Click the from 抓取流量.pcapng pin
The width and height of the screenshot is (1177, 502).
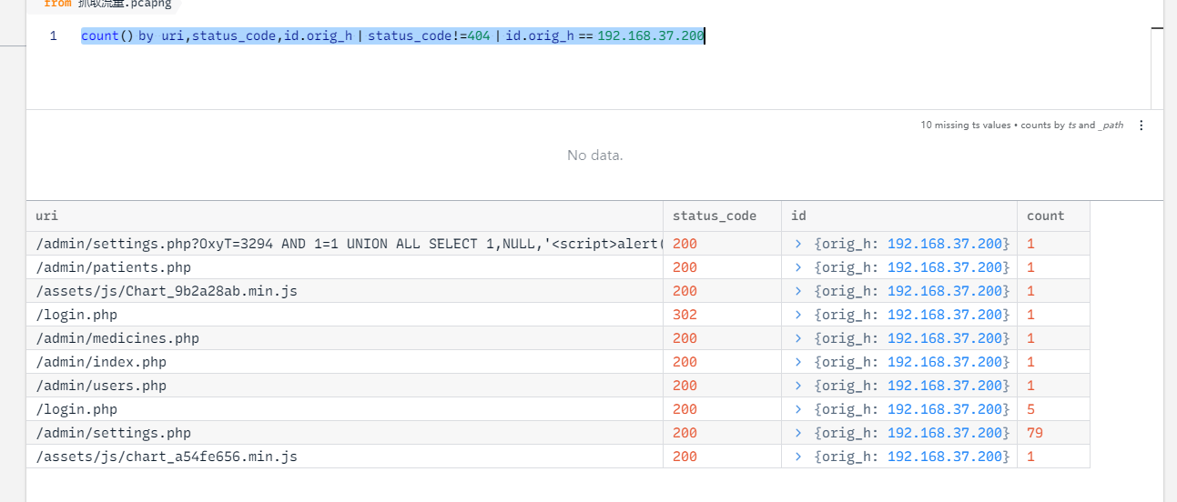click(107, 5)
